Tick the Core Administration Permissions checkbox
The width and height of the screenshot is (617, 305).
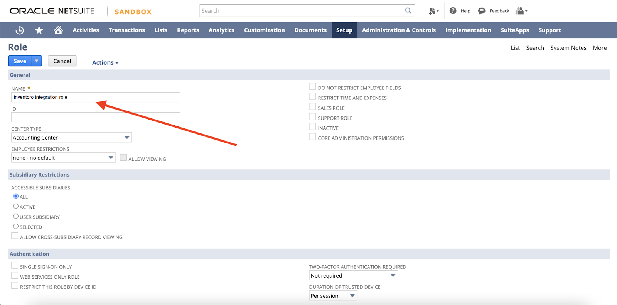pyautogui.click(x=312, y=137)
